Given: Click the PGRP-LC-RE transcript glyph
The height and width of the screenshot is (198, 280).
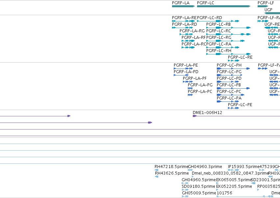Looking at the screenshot, I should 234,61.
